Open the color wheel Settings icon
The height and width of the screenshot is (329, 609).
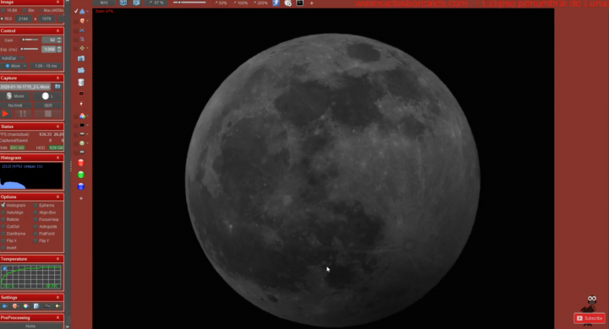click(x=26, y=306)
